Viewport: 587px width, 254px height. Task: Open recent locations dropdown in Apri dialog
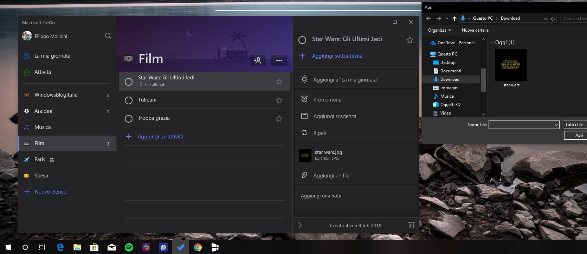point(447,19)
